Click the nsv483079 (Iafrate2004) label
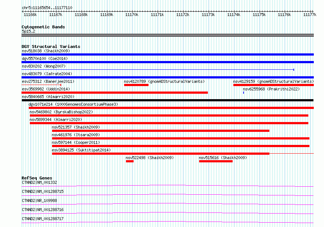Viewport: 324px width, 227px height. point(47,74)
